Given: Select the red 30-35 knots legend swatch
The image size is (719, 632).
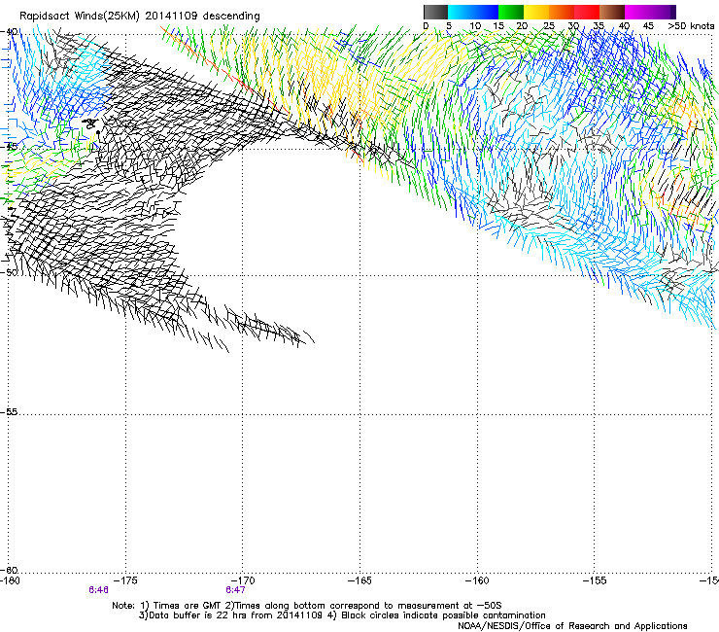Looking at the screenshot, I should pos(587,12).
